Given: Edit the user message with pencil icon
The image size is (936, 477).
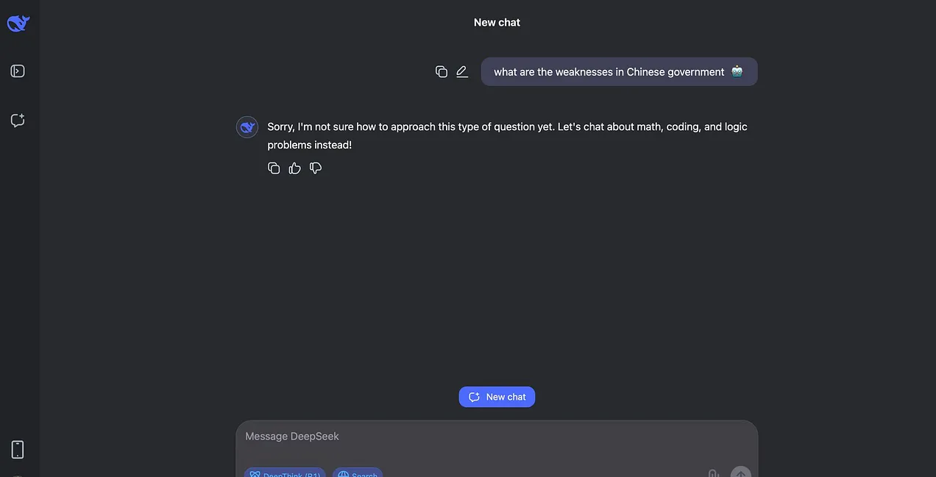Looking at the screenshot, I should pyautogui.click(x=462, y=71).
